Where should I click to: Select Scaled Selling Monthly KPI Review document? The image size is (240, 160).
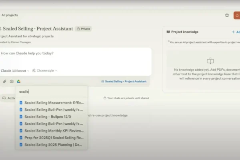click(52, 131)
